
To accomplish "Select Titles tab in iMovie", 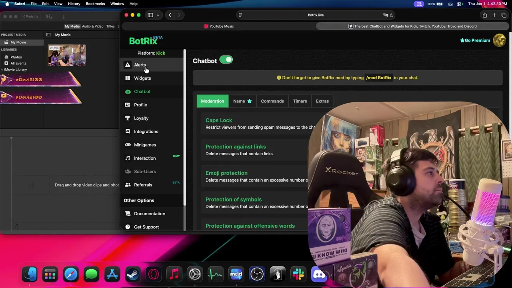I will (x=110, y=26).
